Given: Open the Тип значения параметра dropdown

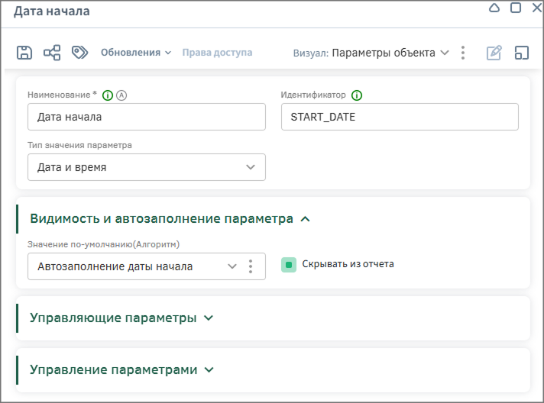Looking at the screenshot, I should (x=146, y=167).
